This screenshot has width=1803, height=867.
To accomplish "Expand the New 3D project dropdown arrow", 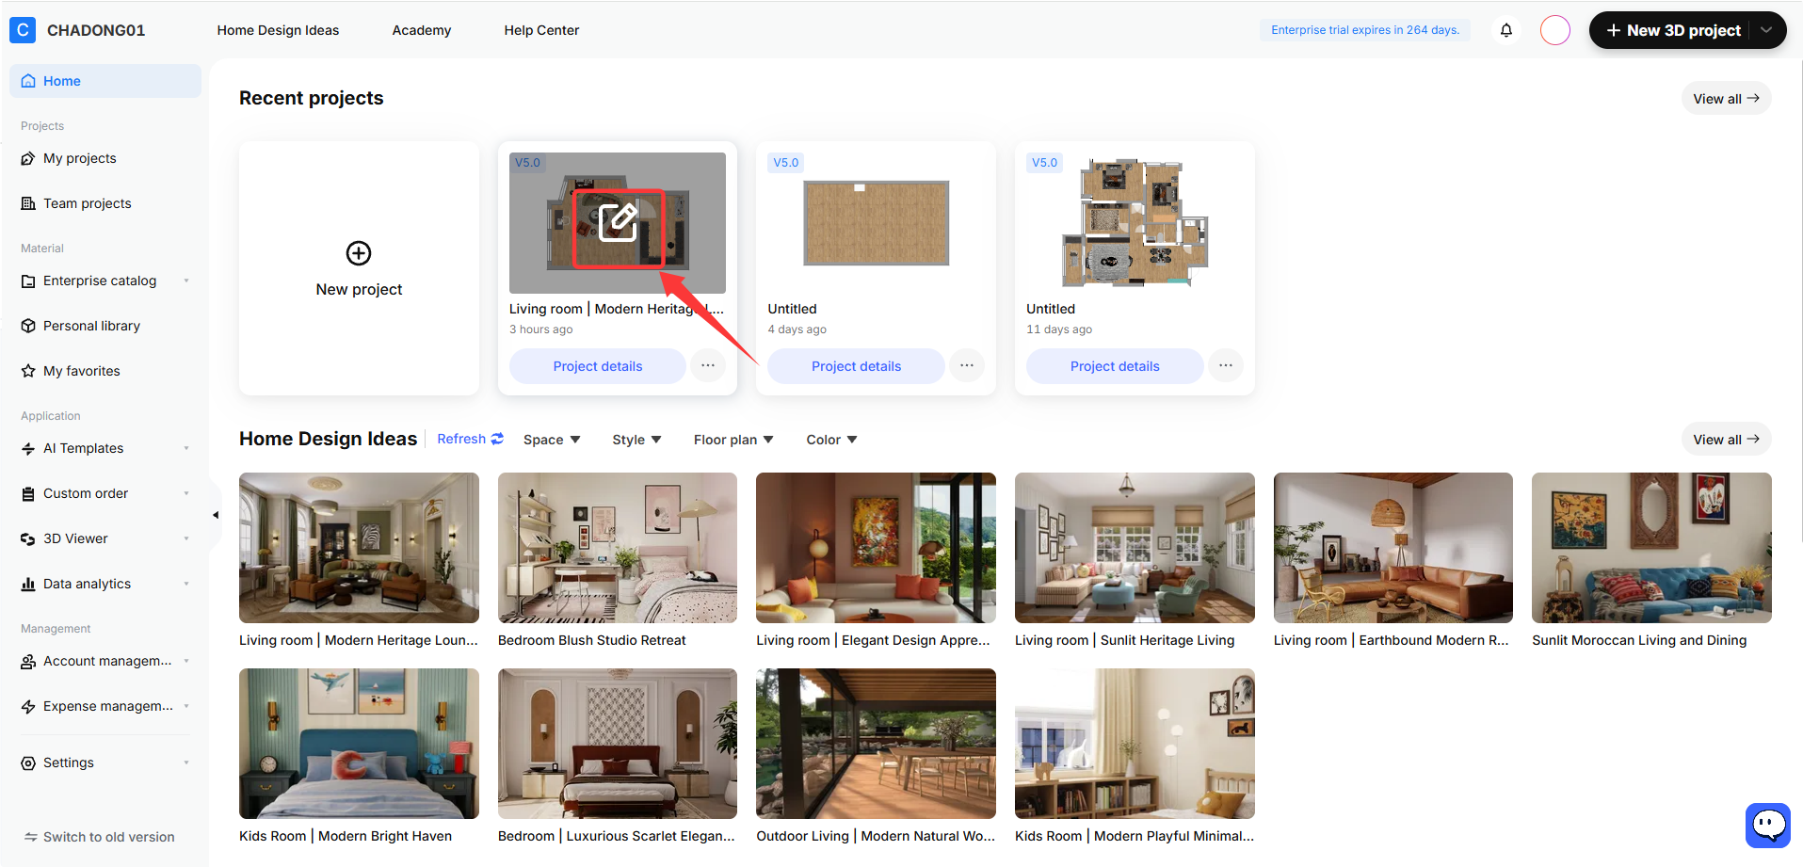I will [x=1767, y=30].
